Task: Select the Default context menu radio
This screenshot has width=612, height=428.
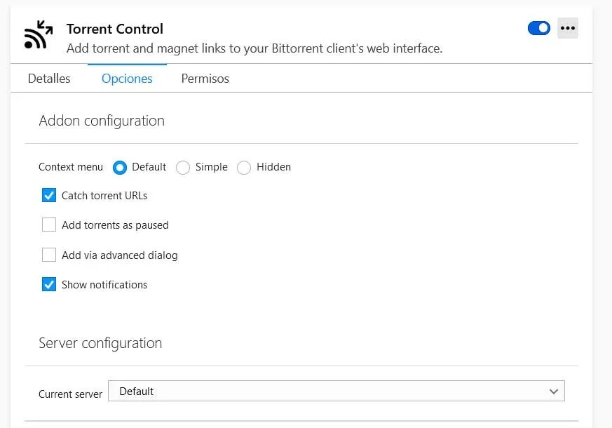Action: pyautogui.click(x=120, y=168)
